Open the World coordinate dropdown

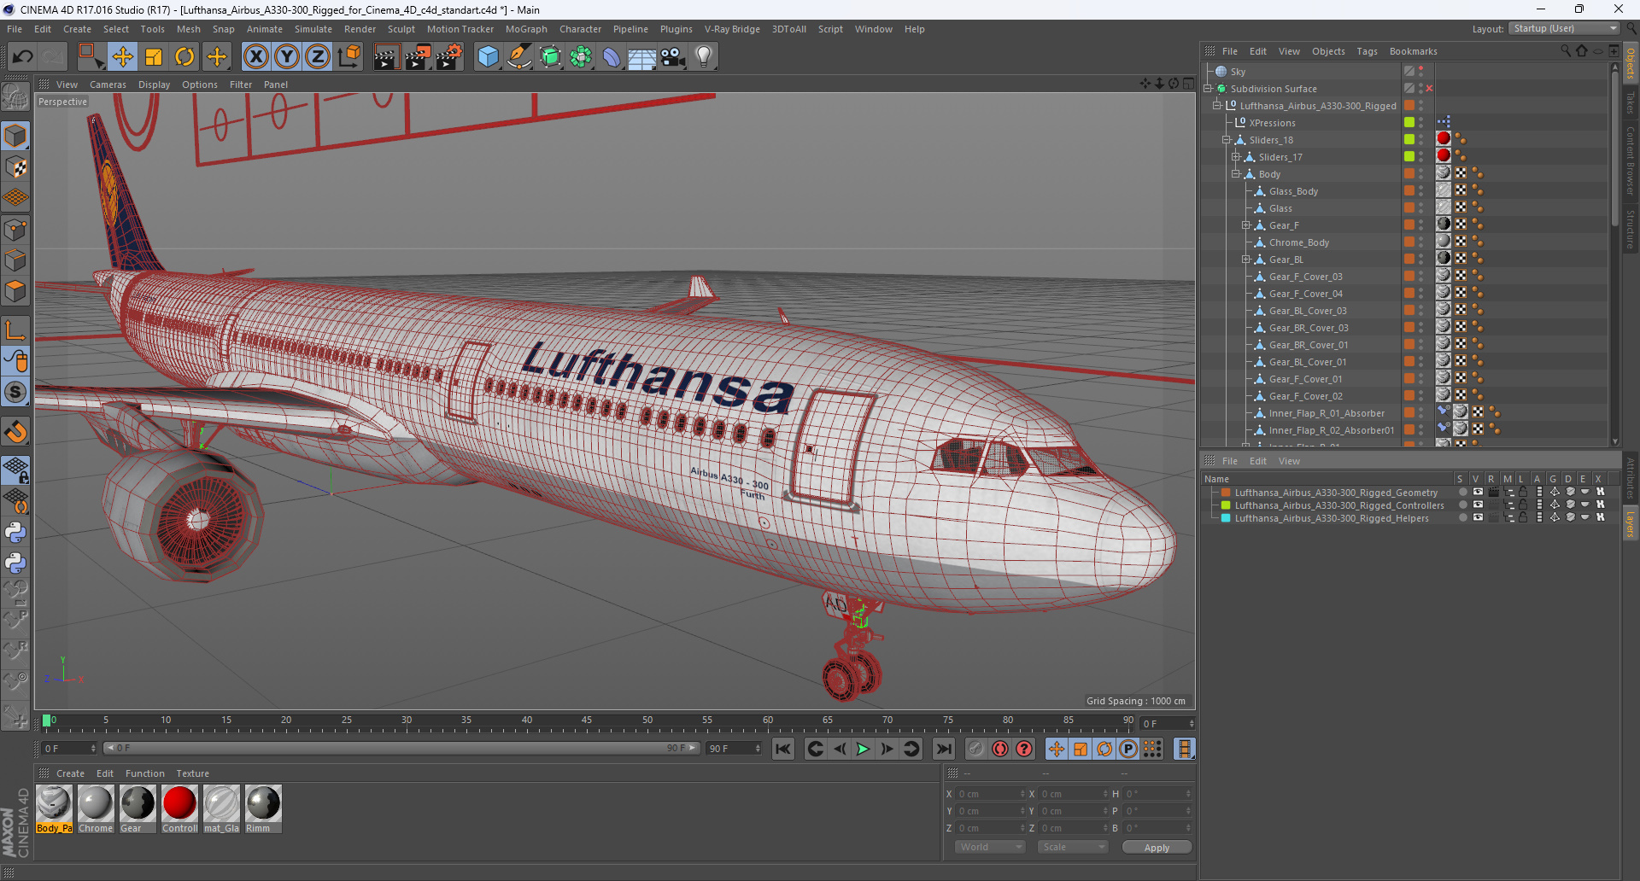pos(990,847)
